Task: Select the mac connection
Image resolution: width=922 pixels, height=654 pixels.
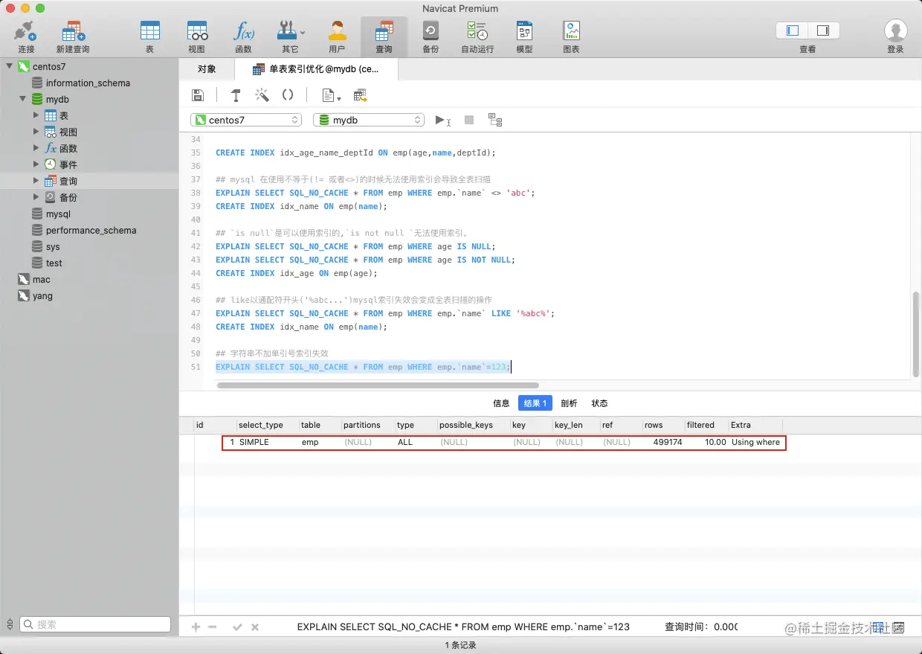Action: coord(42,279)
